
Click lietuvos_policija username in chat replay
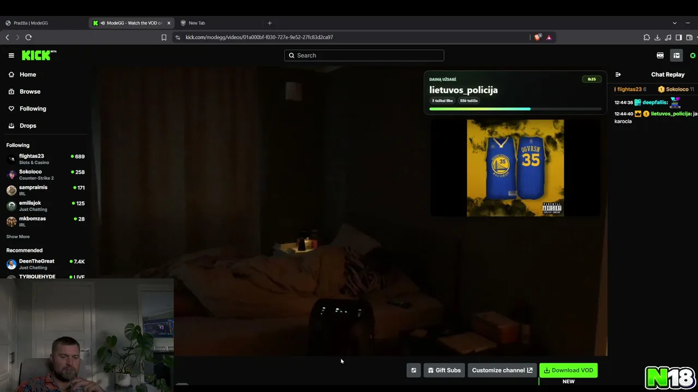pyautogui.click(x=671, y=114)
